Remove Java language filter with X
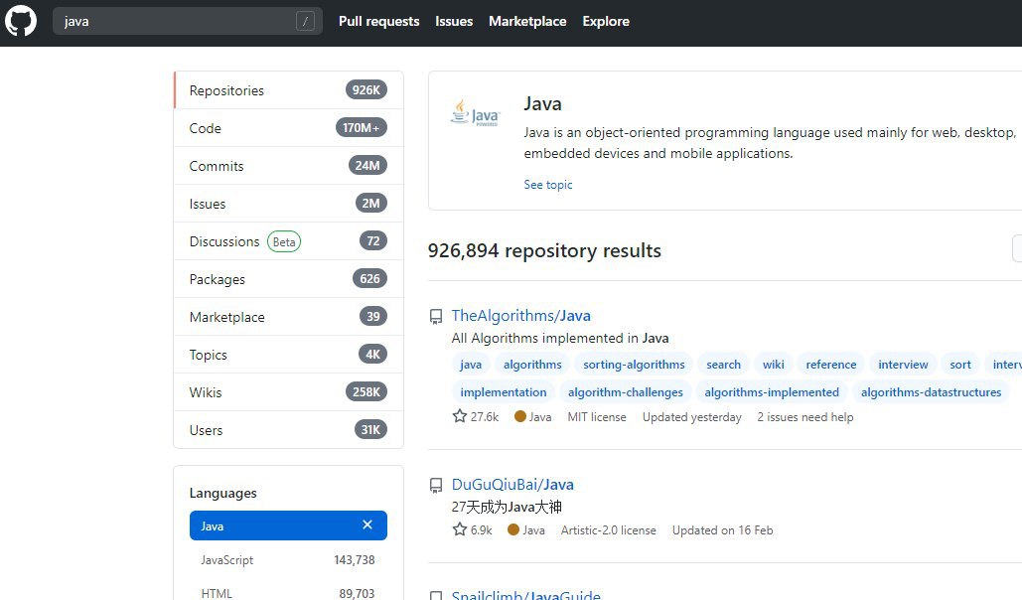This screenshot has width=1022, height=600. click(367, 525)
